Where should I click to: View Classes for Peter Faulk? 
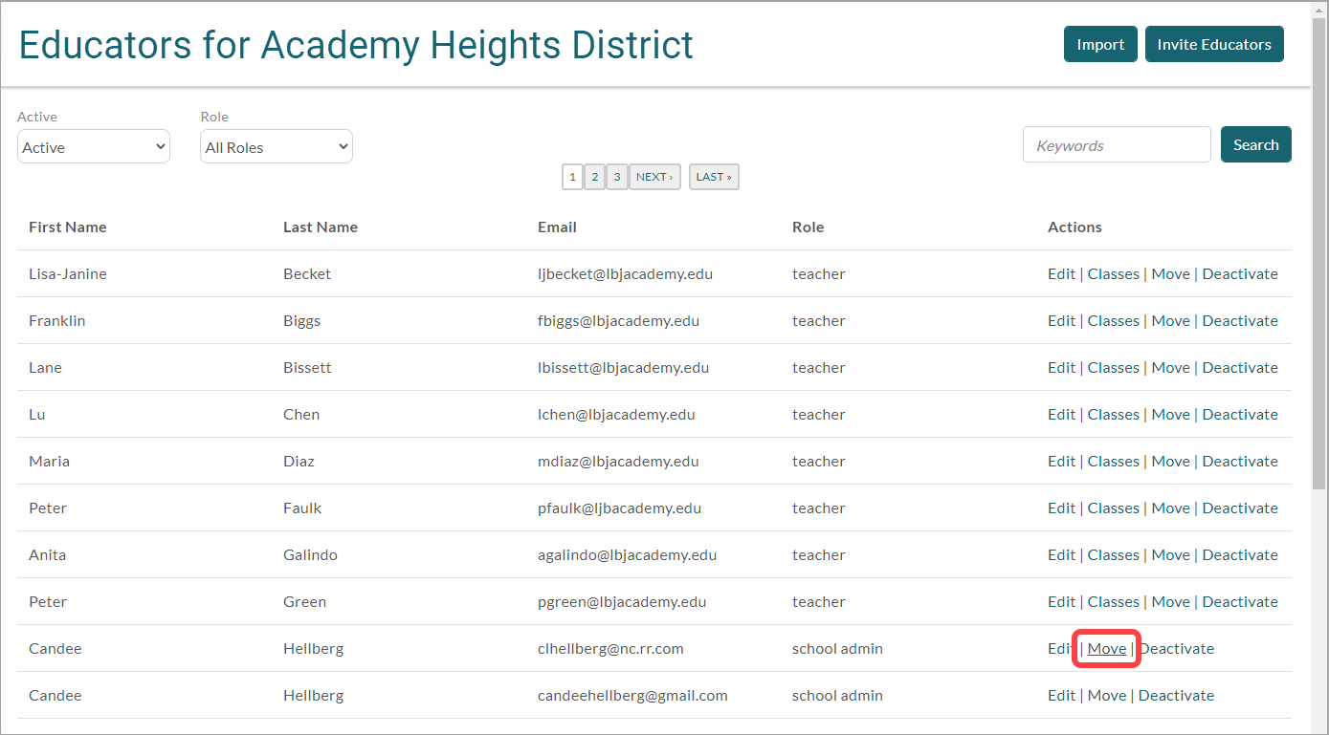[x=1113, y=508]
